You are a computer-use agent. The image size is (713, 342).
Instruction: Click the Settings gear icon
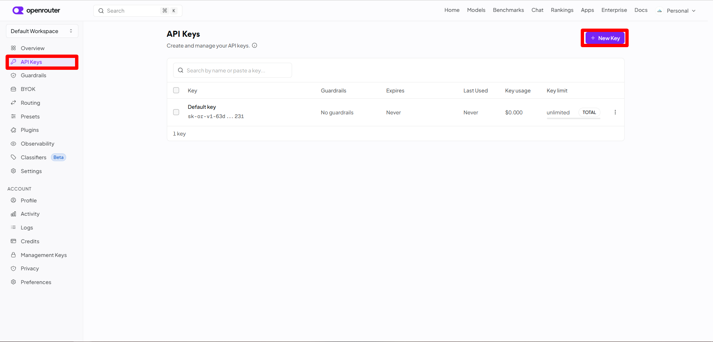tap(13, 171)
